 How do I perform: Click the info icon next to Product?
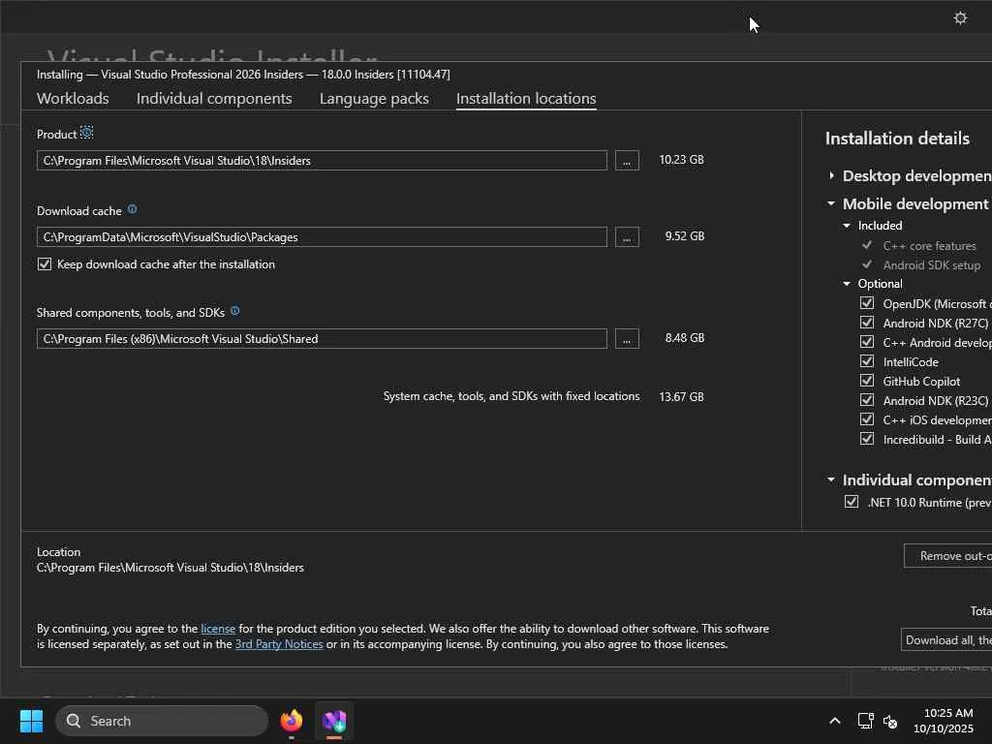click(86, 133)
